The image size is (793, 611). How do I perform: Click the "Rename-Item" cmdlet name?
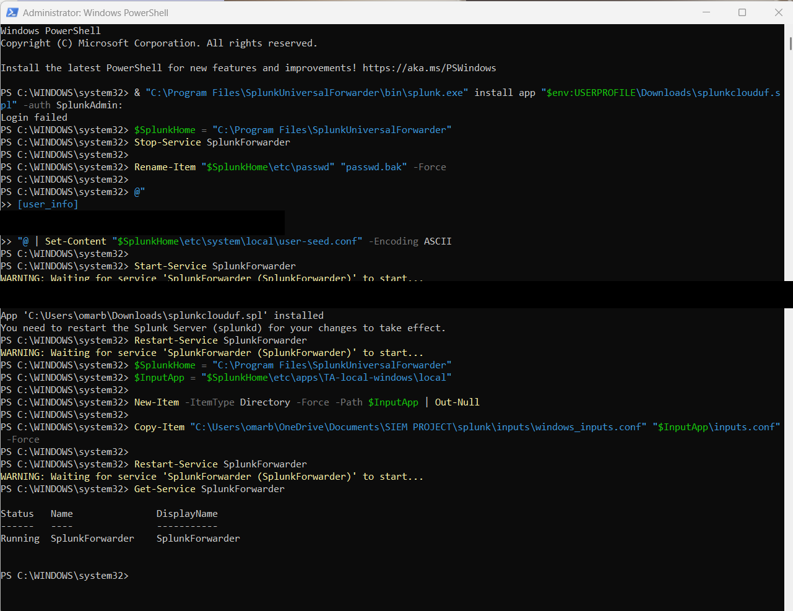165,167
